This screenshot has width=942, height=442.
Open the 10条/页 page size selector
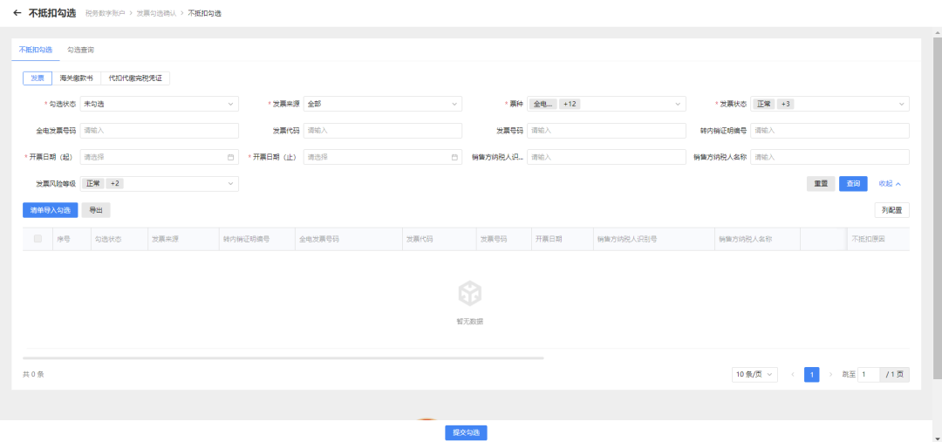754,374
